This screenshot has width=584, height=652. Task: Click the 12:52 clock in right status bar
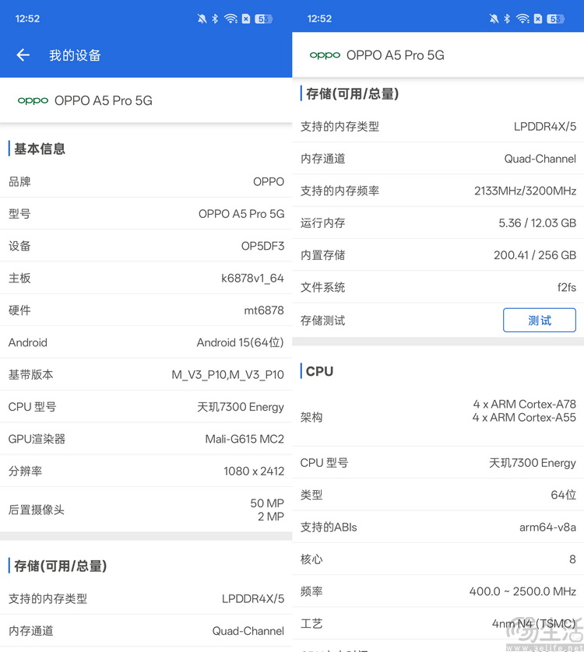pos(320,19)
